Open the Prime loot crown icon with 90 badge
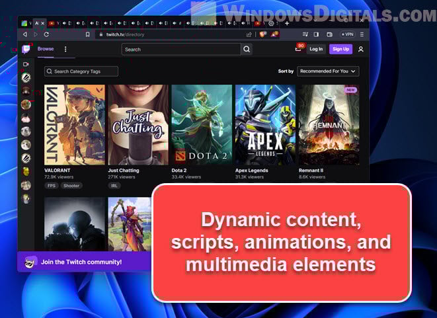Screen dimensions: 437x318 tap(298, 49)
